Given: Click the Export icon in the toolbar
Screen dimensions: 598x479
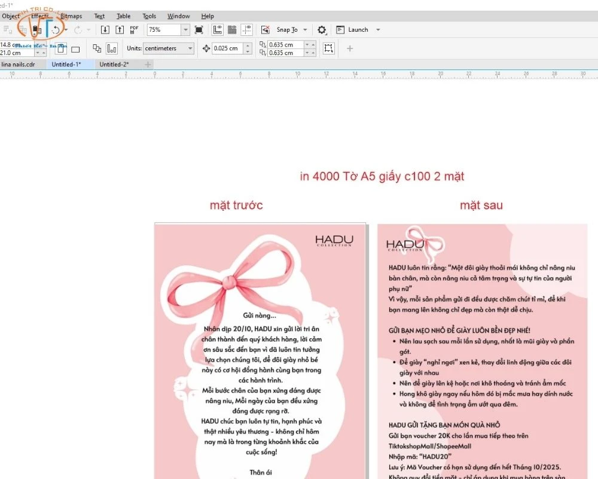Looking at the screenshot, I should coord(120,29).
